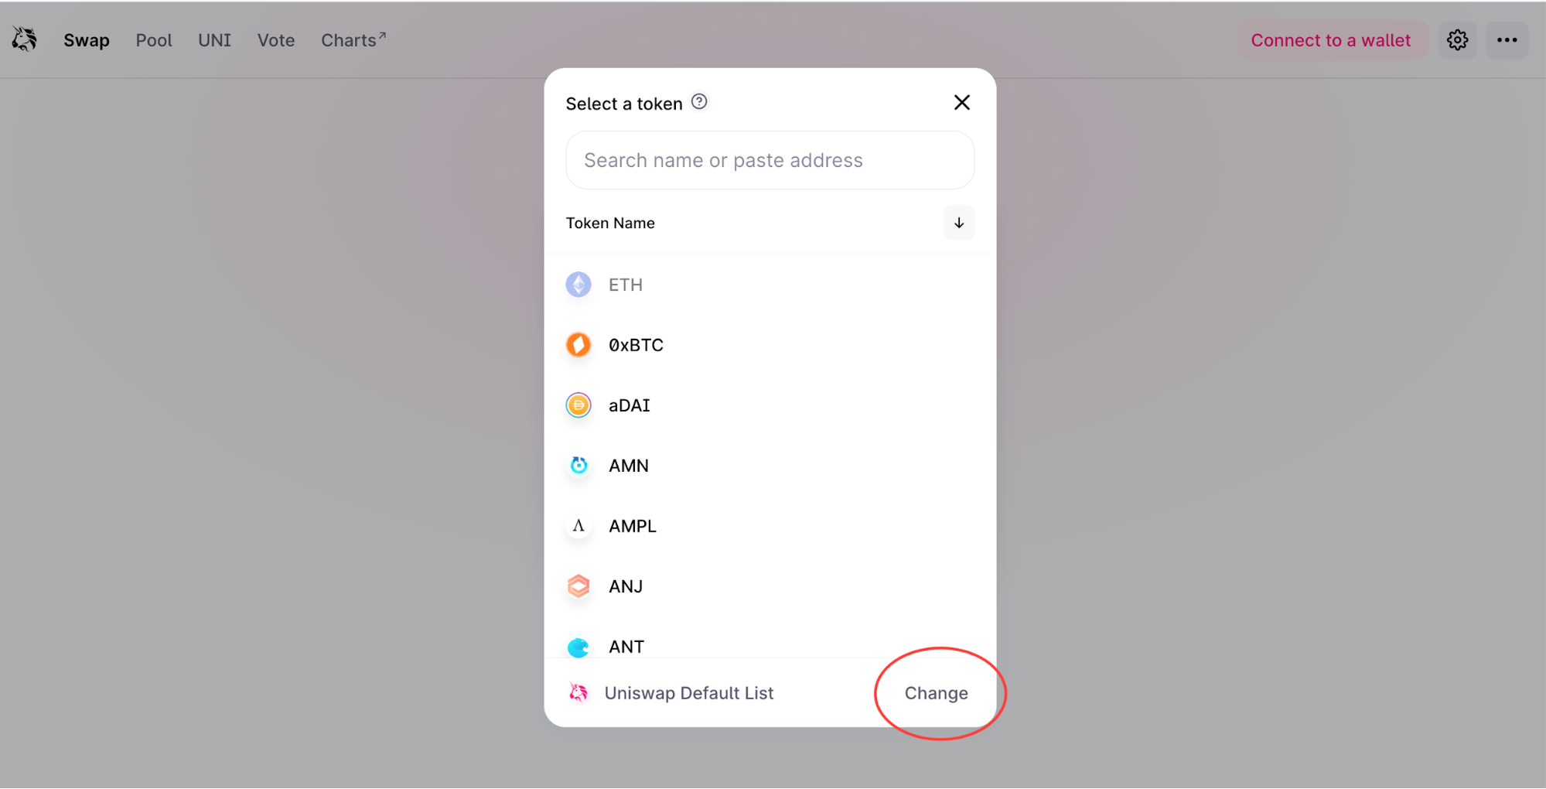Click the ETH token icon
The image size is (1546, 789).
tap(578, 285)
